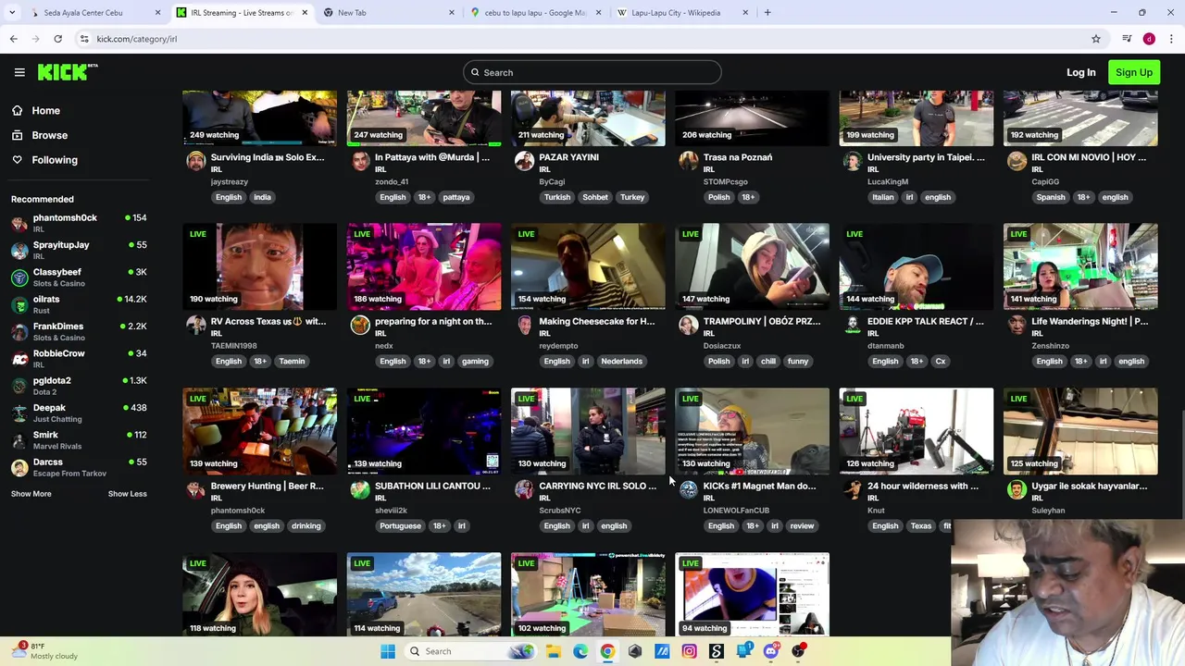The height and width of the screenshot is (666, 1185).
Task: Collapse recommended list with Show Less
Action: point(127,493)
